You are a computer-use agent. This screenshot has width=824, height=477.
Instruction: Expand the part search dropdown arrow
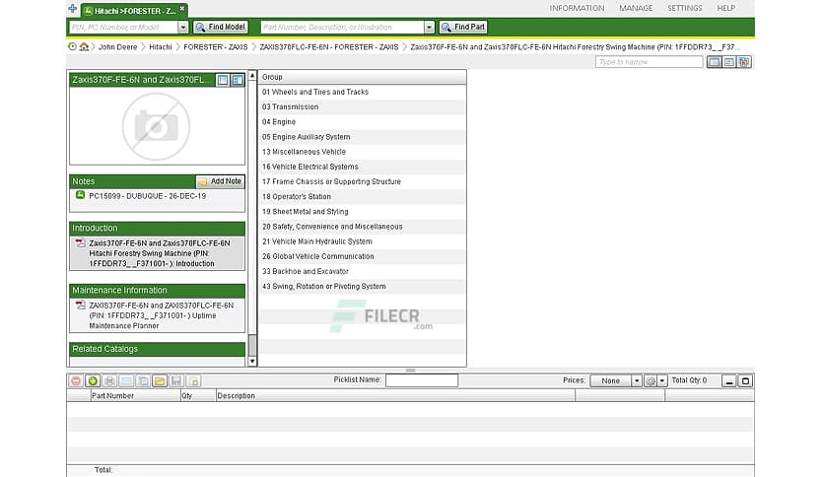pyautogui.click(x=430, y=27)
